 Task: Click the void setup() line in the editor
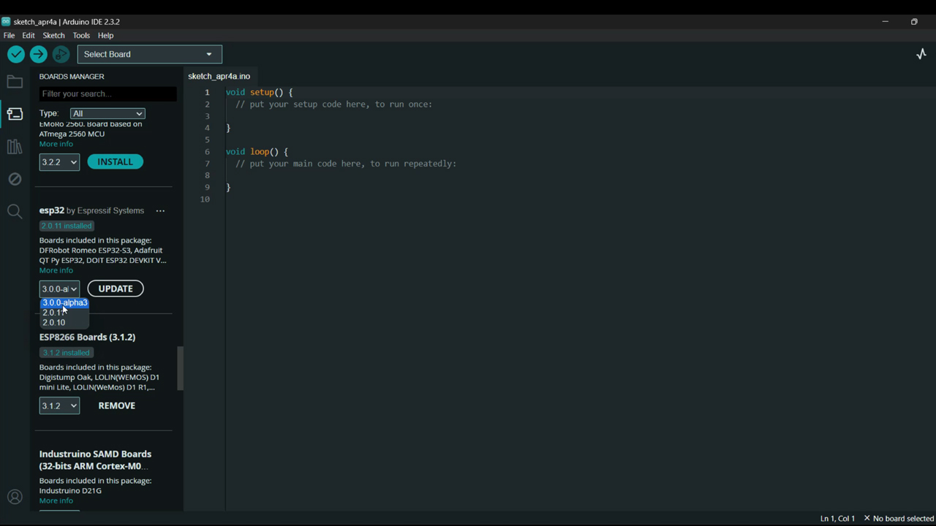click(259, 92)
